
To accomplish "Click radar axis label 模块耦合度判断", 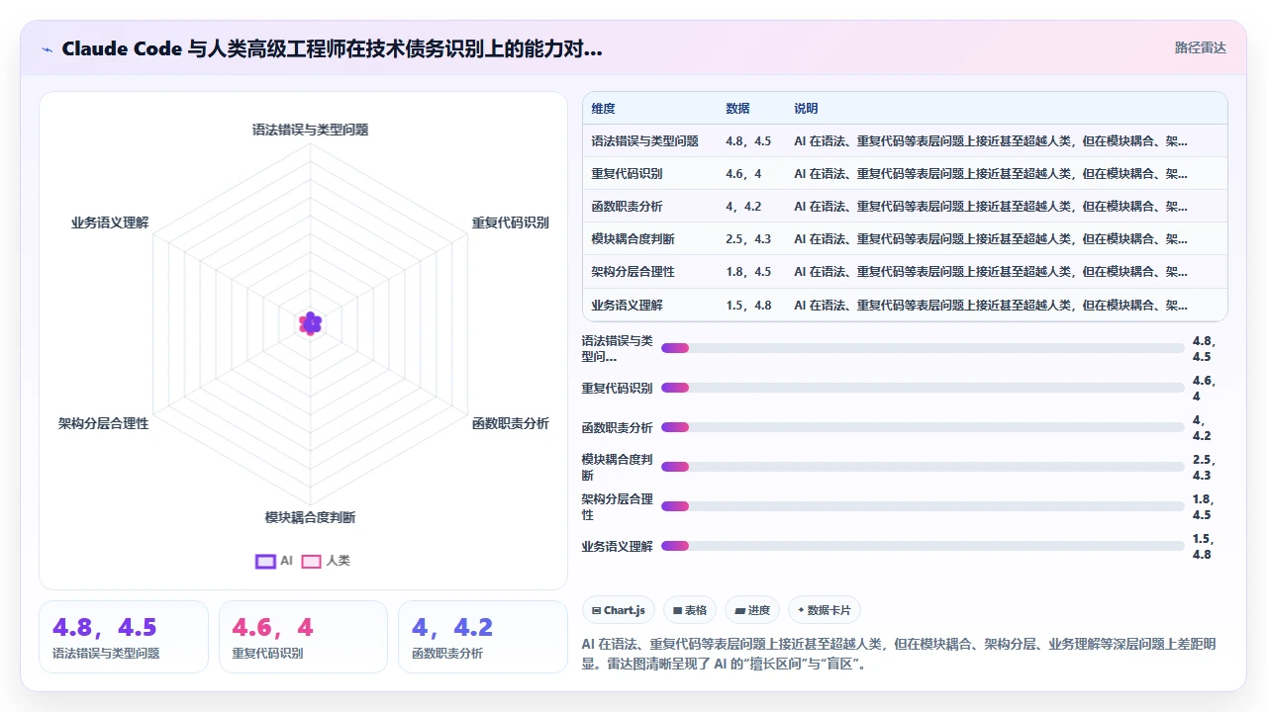I will click(x=310, y=517).
